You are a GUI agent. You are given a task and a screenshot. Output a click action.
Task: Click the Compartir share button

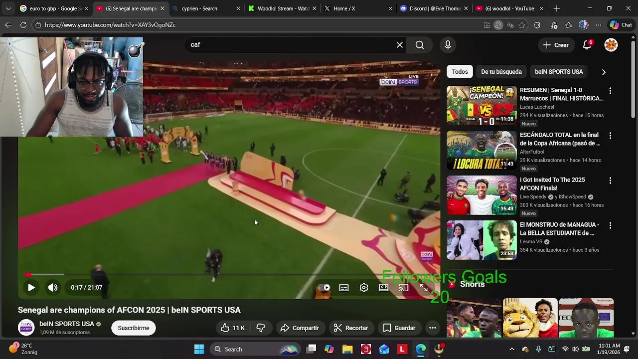(300, 328)
